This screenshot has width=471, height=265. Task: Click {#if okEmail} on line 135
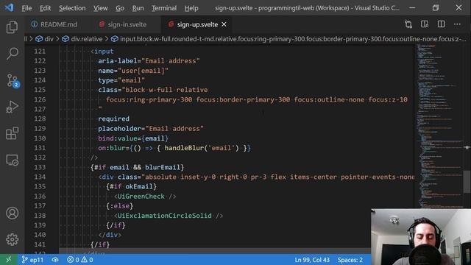point(131,186)
